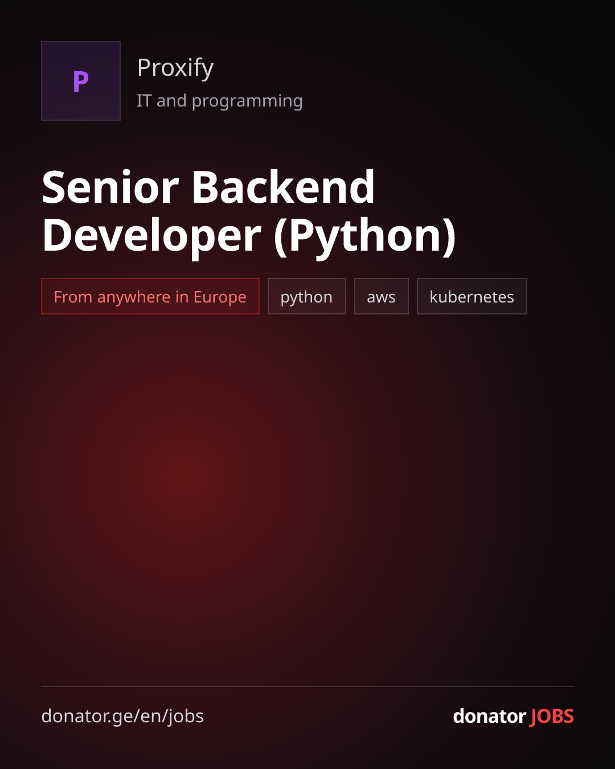Select the From anywhere in Europe tag

150,296
